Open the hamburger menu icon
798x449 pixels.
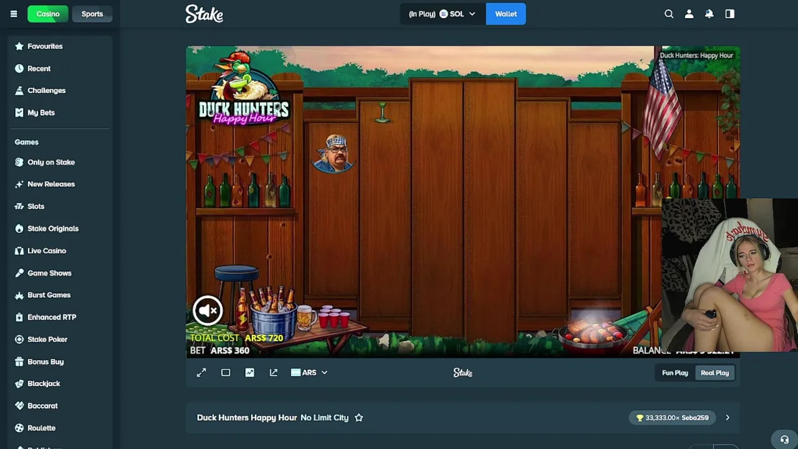(14, 14)
